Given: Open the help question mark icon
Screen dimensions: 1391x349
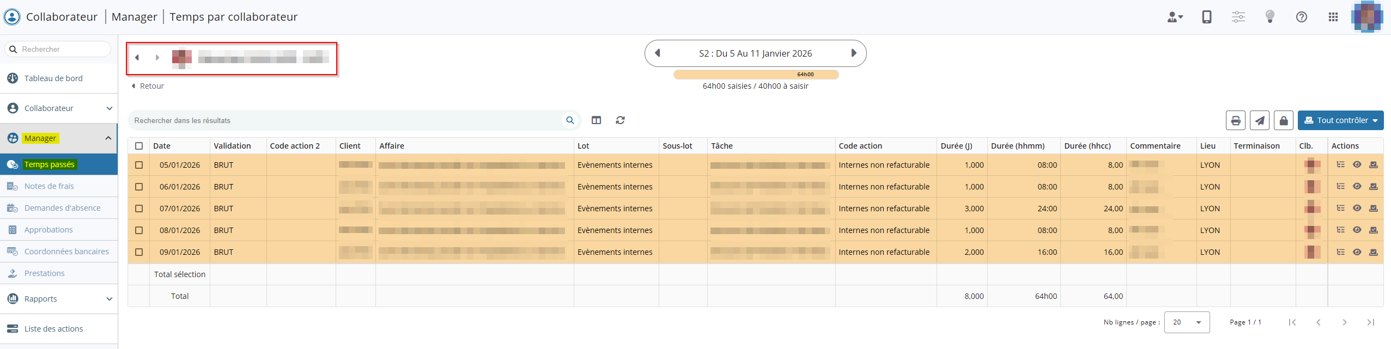Looking at the screenshot, I should click(x=1302, y=17).
